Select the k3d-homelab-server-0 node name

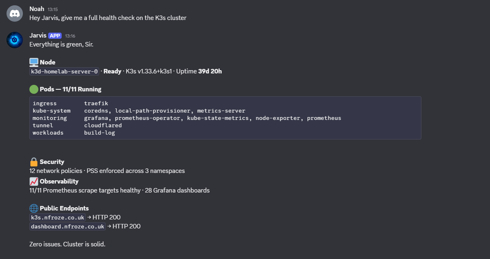(64, 71)
